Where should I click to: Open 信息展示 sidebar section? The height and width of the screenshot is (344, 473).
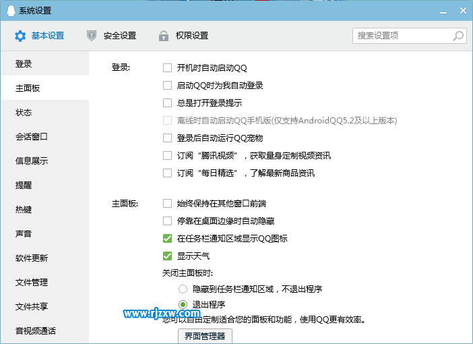[45, 161]
